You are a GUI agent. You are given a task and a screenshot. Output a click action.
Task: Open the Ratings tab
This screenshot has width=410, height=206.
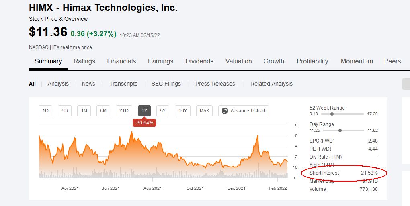click(x=84, y=61)
